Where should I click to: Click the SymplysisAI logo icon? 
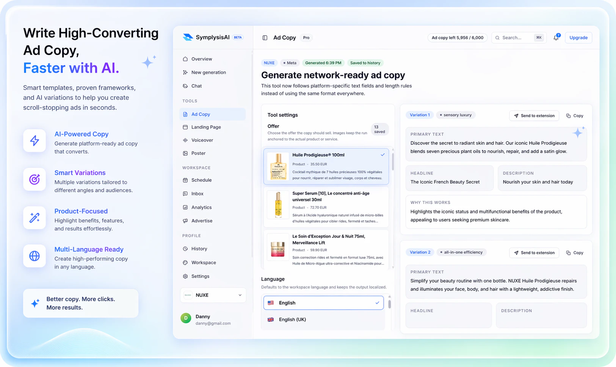[x=188, y=37]
